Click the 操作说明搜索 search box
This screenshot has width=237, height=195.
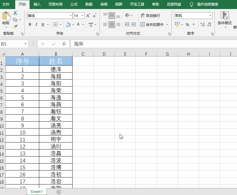click(207, 4)
